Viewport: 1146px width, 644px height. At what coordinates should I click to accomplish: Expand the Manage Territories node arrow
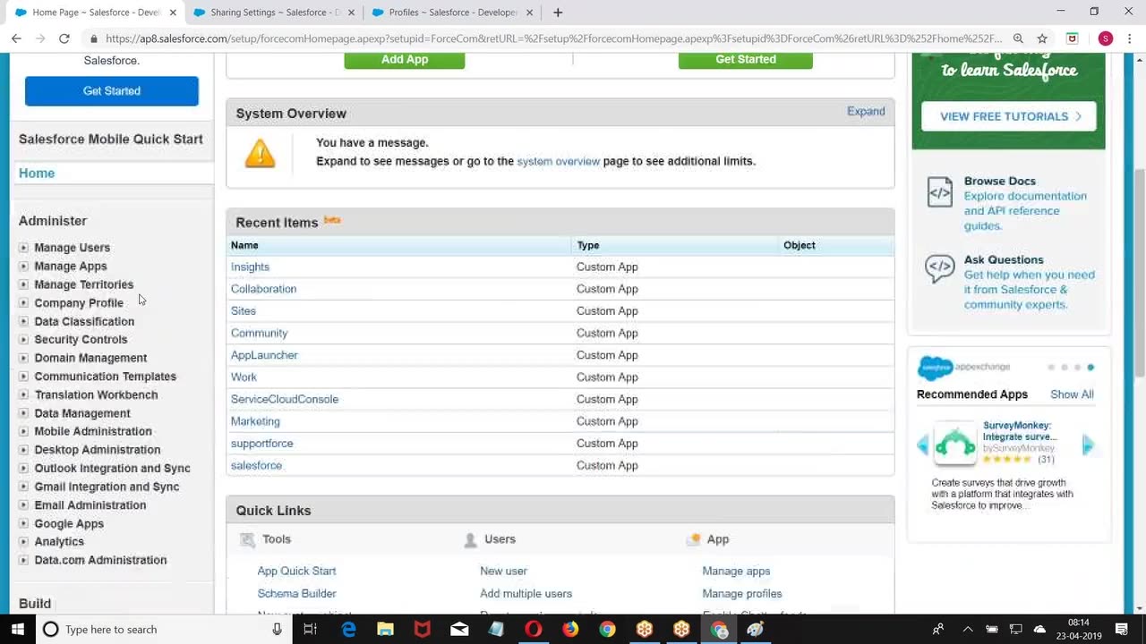[x=24, y=284]
